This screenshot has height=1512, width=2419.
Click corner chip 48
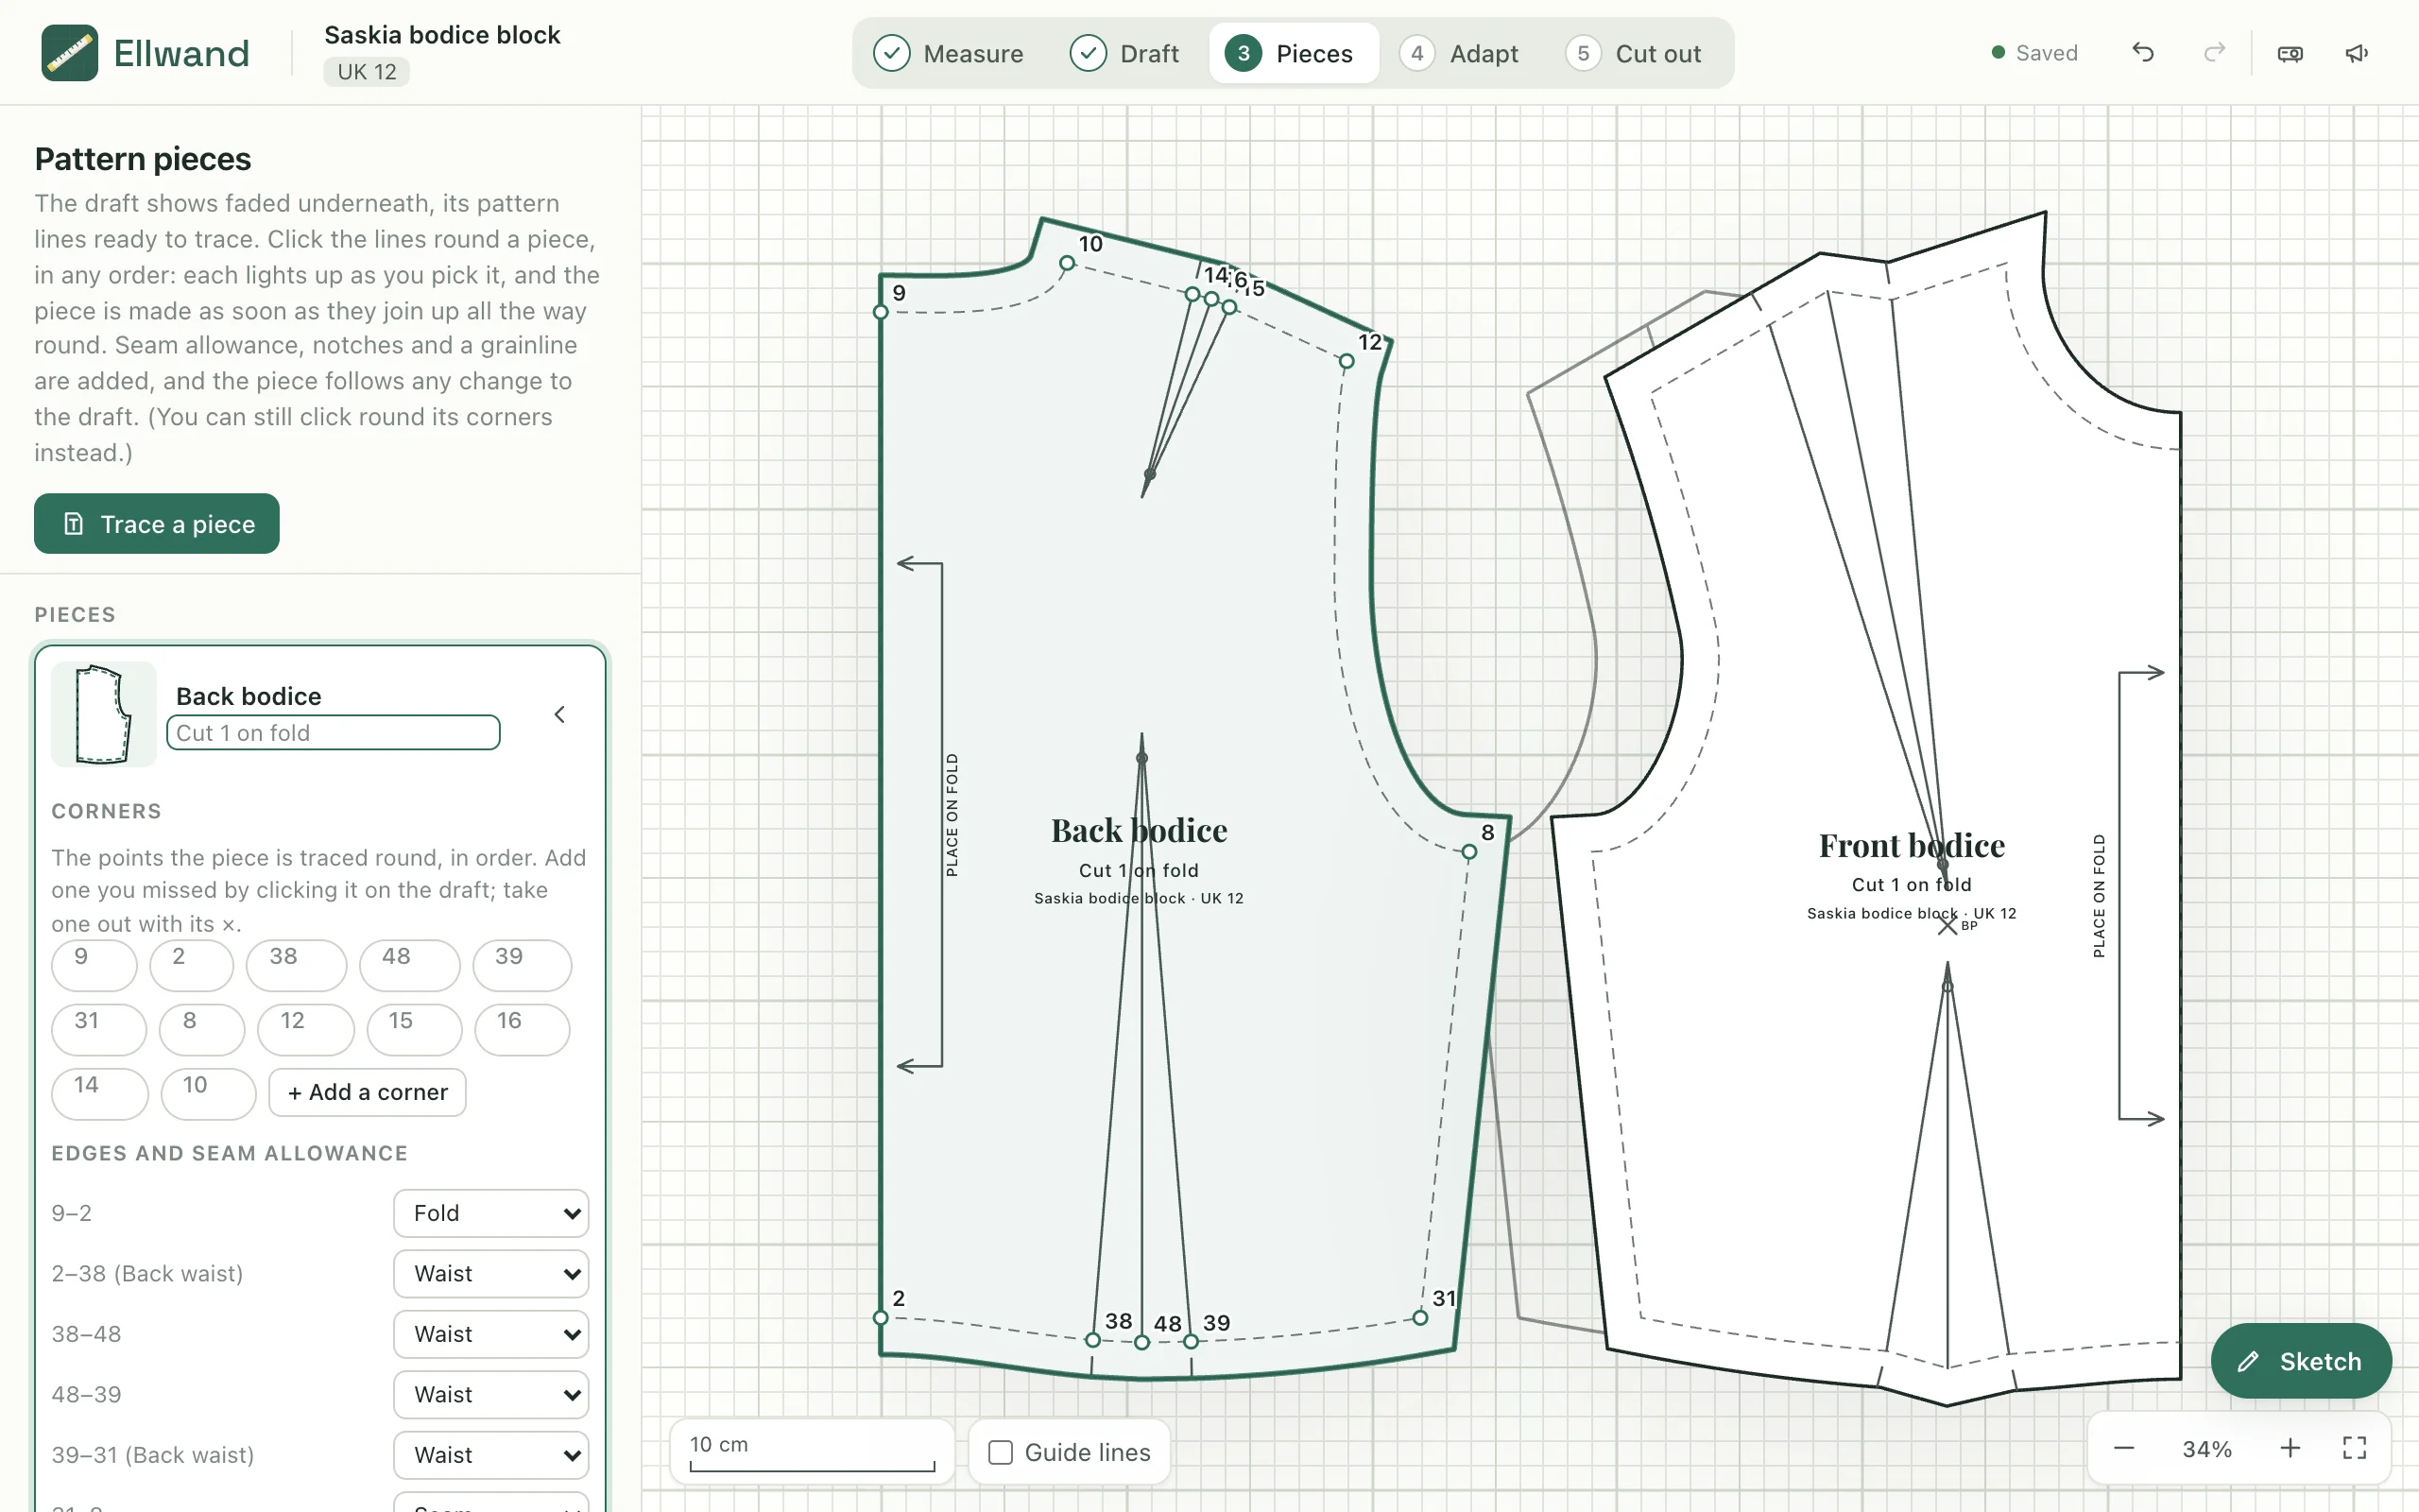pos(409,964)
